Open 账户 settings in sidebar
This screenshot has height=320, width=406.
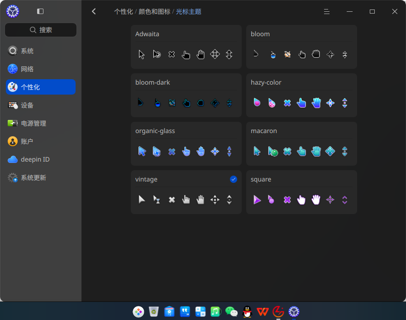[x=41, y=141]
